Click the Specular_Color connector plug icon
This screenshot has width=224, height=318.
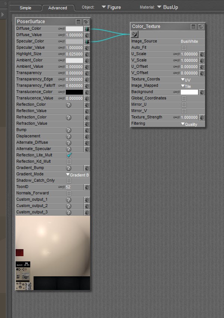(87, 41)
